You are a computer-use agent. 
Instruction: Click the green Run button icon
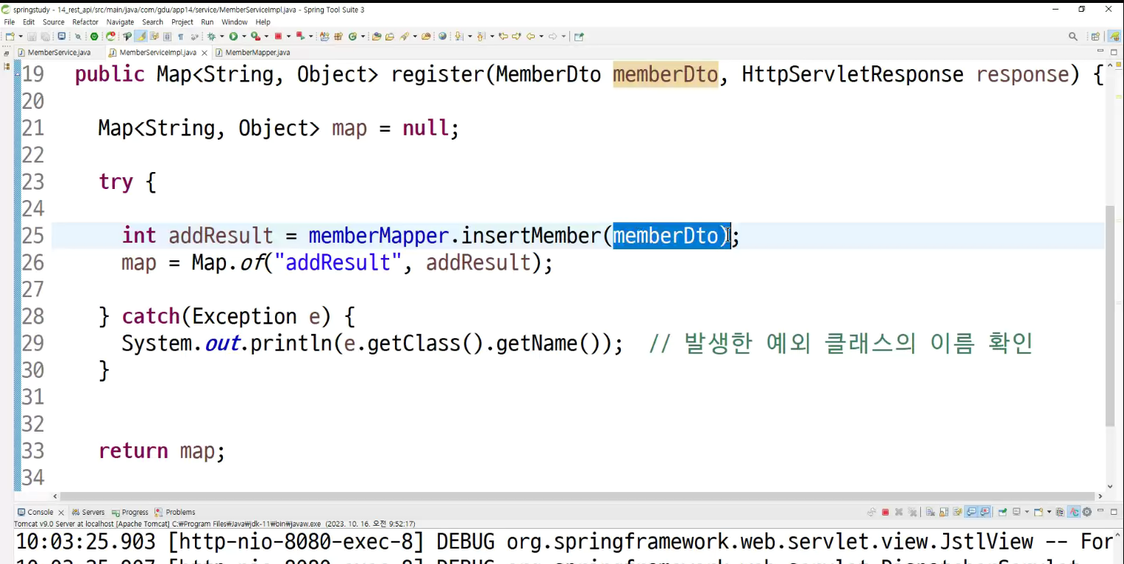click(233, 36)
